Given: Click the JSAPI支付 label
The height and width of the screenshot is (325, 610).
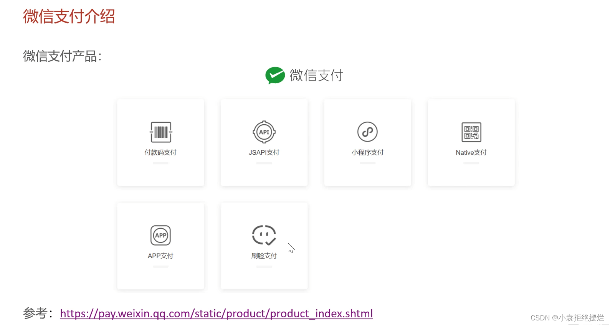Looking at the screenshot, I should point(264,152).
